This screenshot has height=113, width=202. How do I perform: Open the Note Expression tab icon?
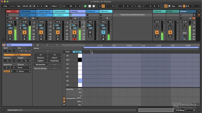[57, 45]
